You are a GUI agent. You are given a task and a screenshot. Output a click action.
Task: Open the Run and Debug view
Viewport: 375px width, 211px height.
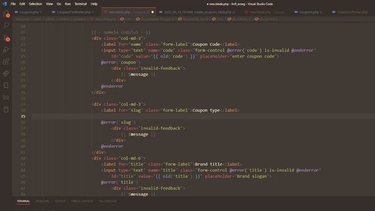tap(6, 49)
